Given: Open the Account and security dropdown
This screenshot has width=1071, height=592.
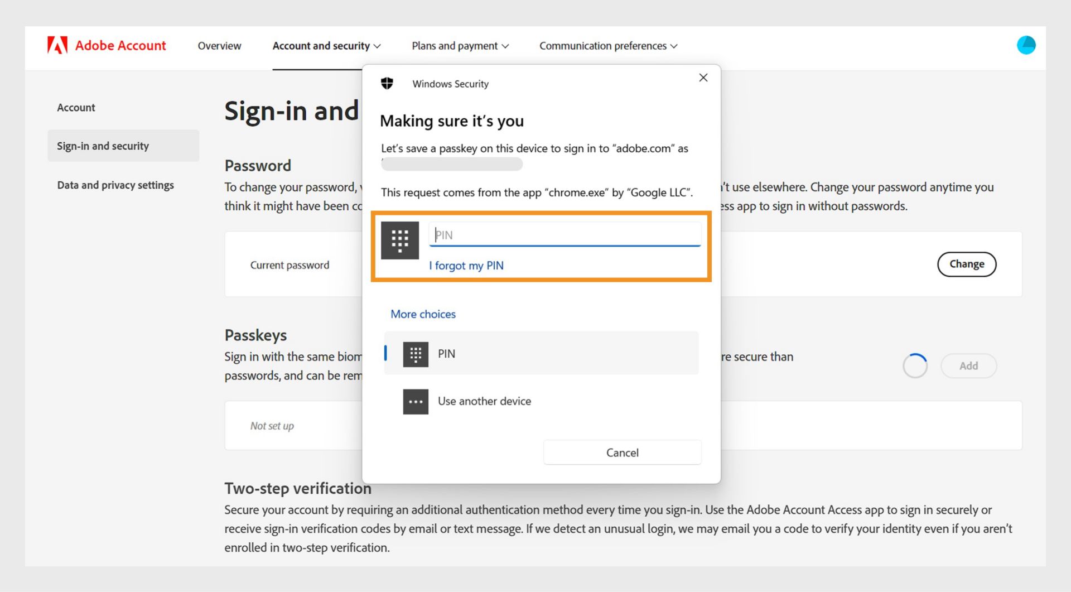Looking at the screenshot, I should click(x=326, y=46).
